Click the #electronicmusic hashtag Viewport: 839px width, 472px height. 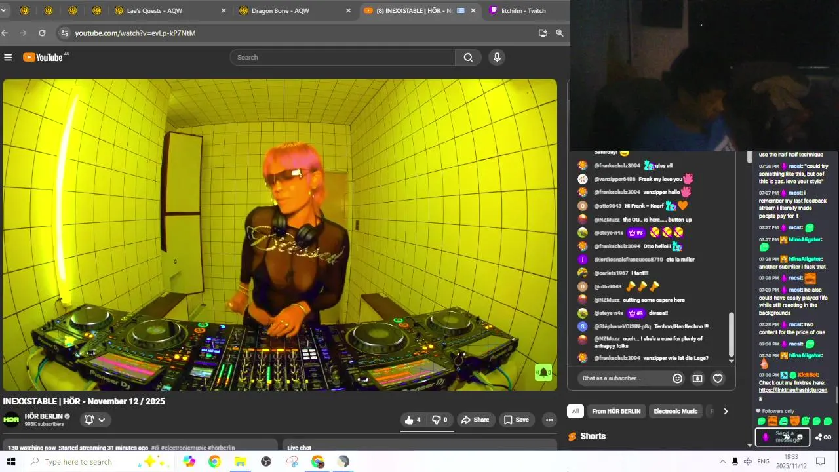(184, 448)
